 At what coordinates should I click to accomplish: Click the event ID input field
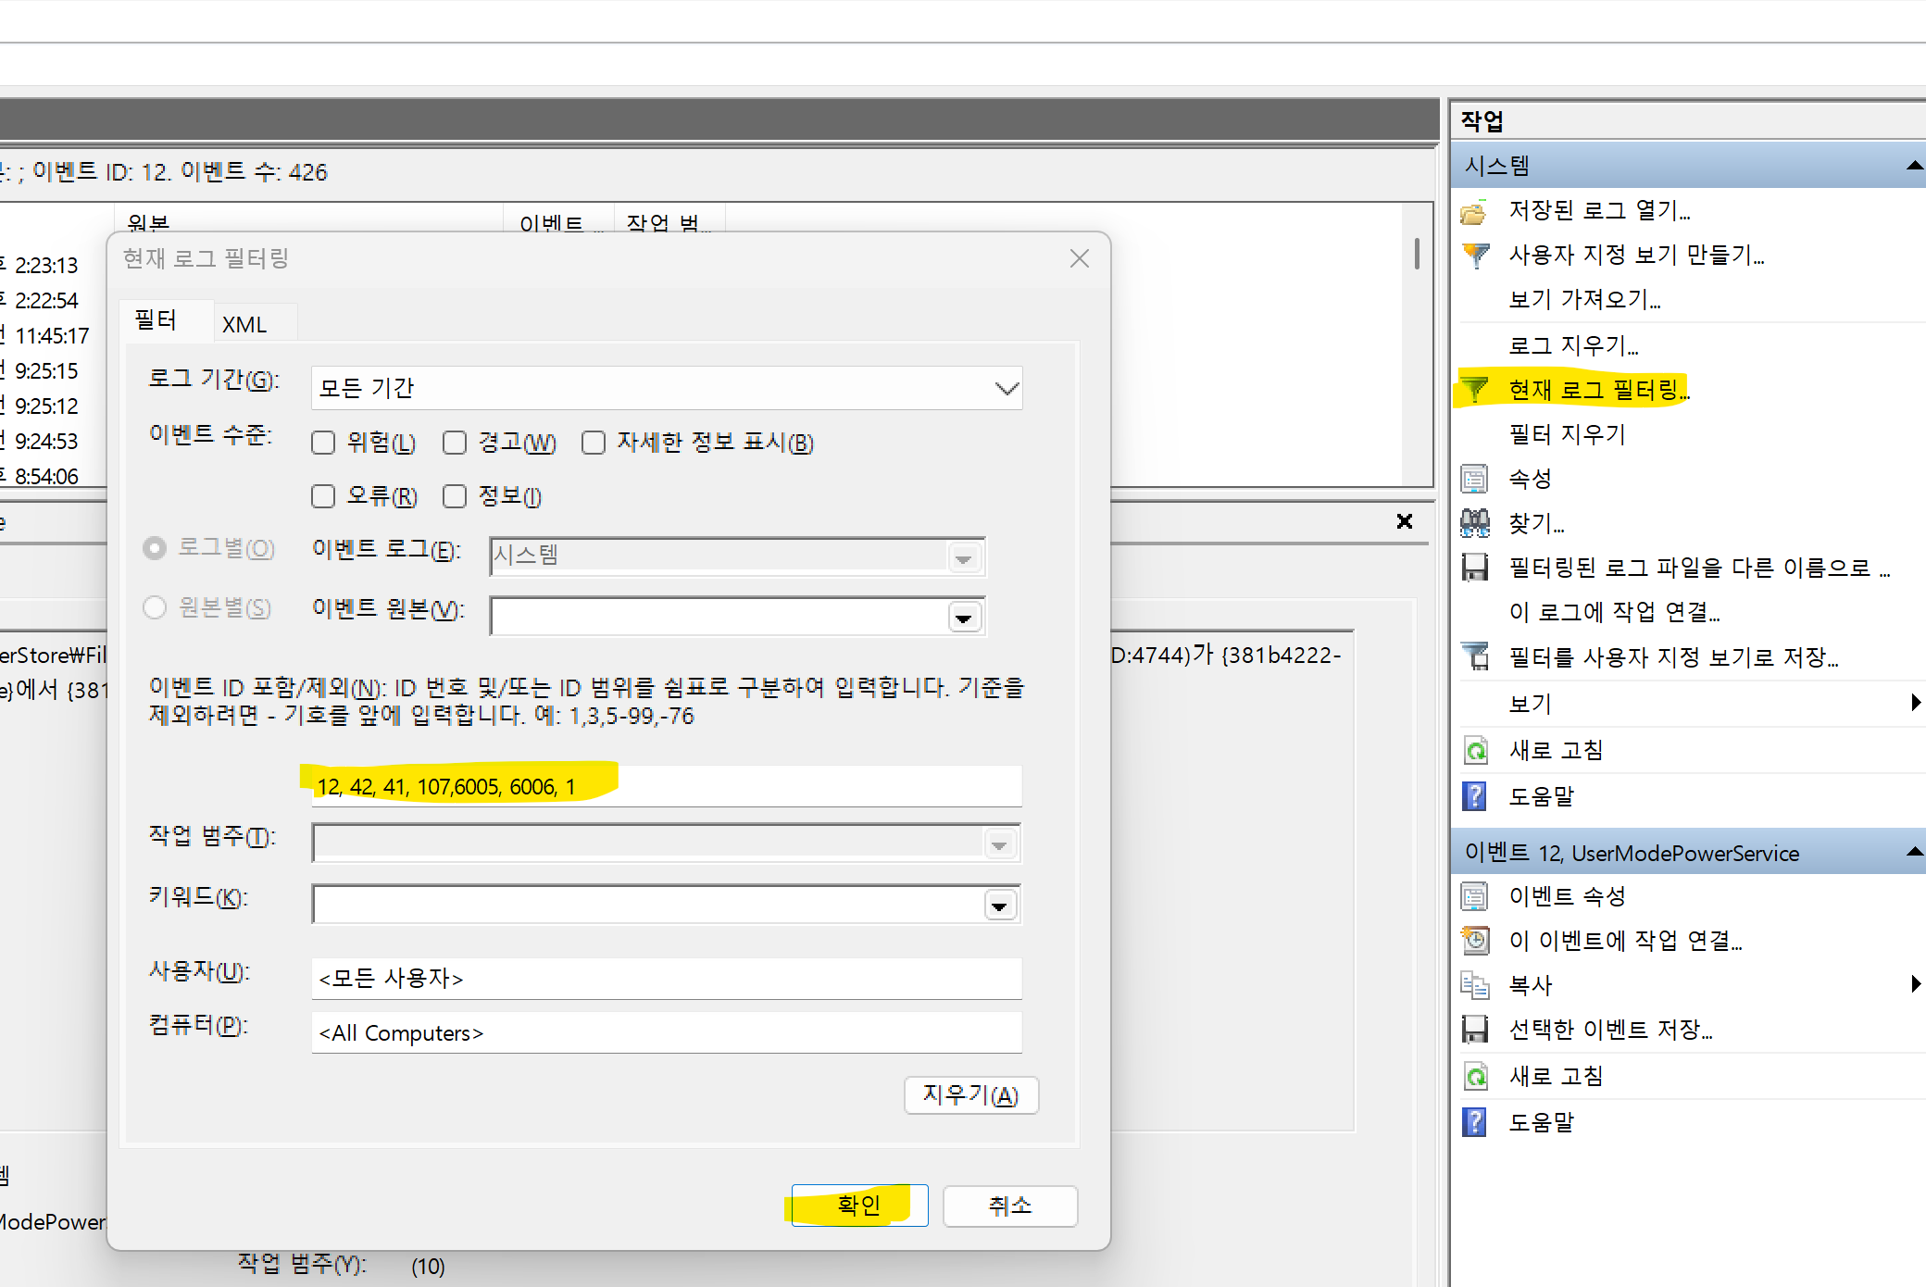tap(667, 787)
